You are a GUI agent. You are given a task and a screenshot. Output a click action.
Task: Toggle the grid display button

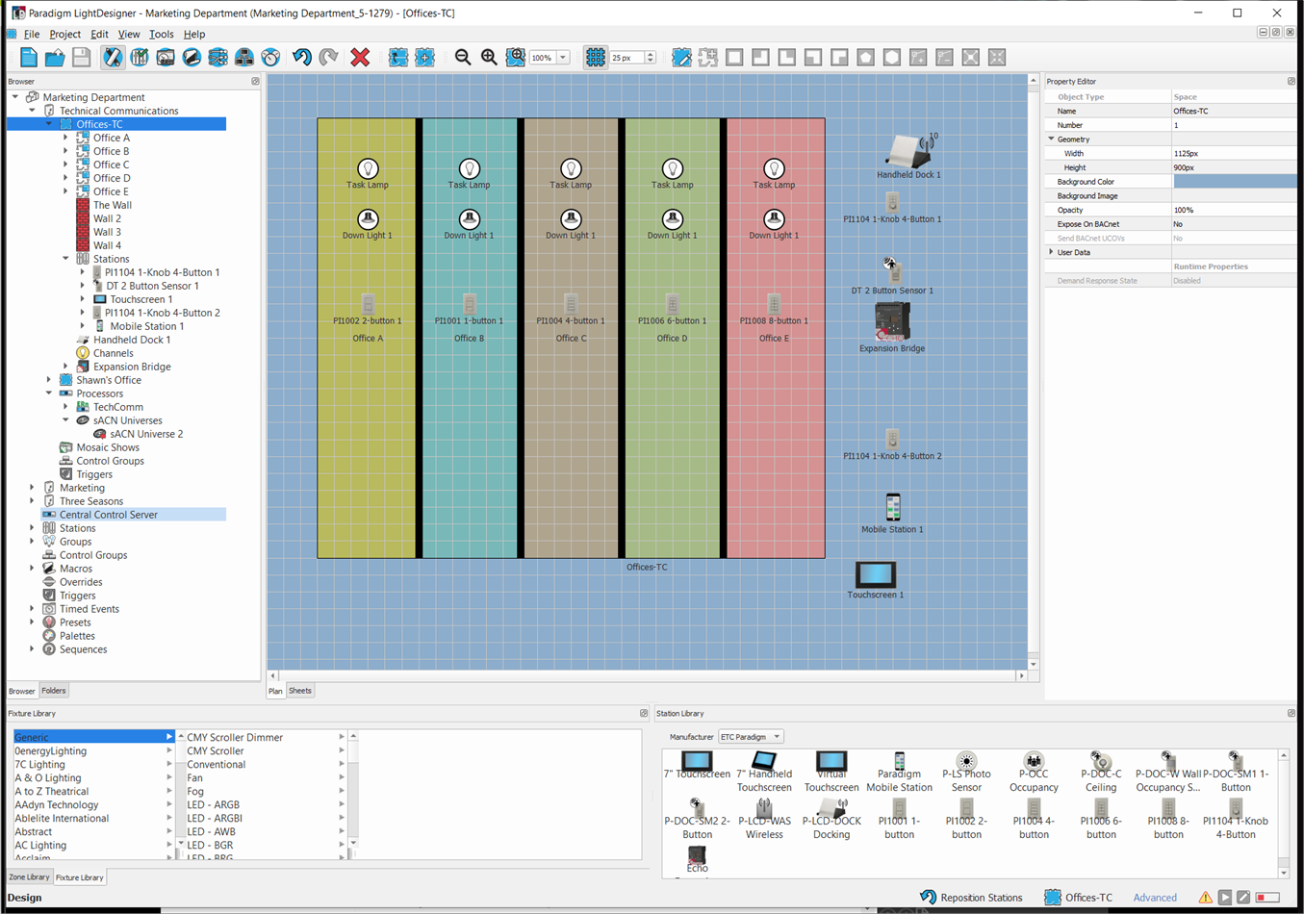tap(596, 58)
